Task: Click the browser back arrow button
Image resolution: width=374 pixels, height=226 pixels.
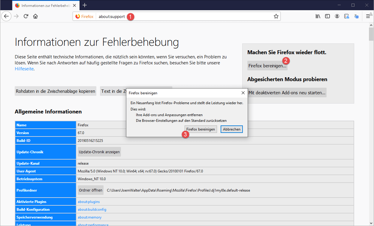Action: pos(6,16)
